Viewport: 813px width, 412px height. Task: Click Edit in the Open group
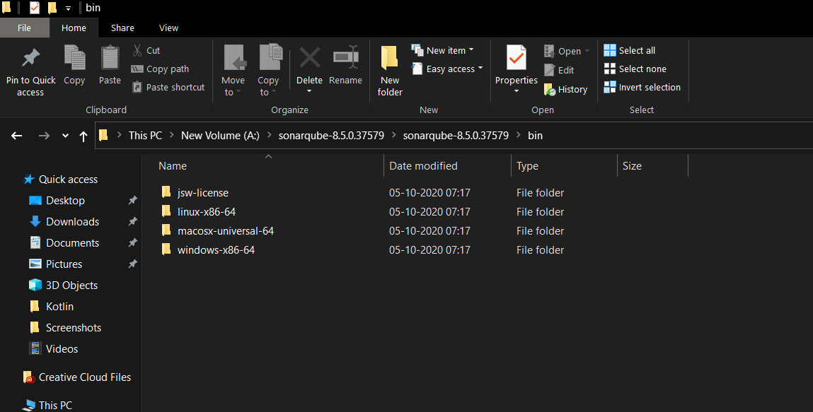click(559, 70)
